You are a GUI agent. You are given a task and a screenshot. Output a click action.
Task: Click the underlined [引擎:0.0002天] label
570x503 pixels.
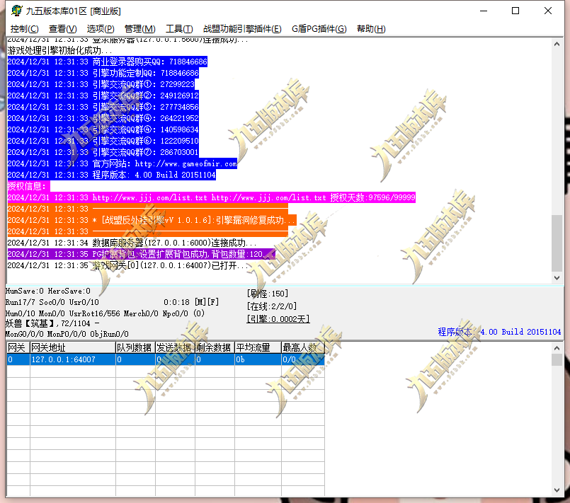click(x=278, y=319)
